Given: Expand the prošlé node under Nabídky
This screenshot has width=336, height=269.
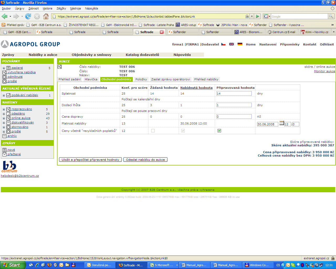Looking at the screenshot, I should pyautogui.click(x=4, y=132).
